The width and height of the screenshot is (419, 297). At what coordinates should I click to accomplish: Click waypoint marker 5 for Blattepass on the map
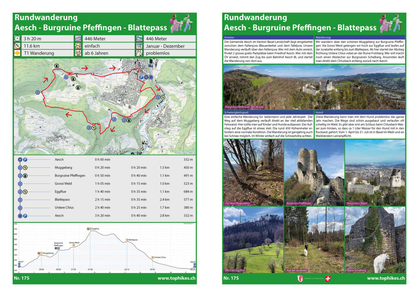38,92
